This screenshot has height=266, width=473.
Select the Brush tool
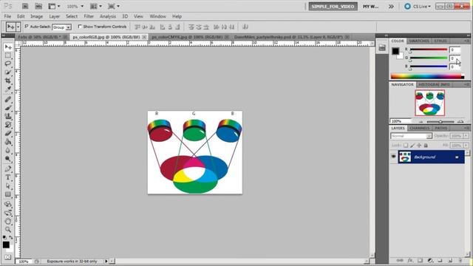pos(8,108)
